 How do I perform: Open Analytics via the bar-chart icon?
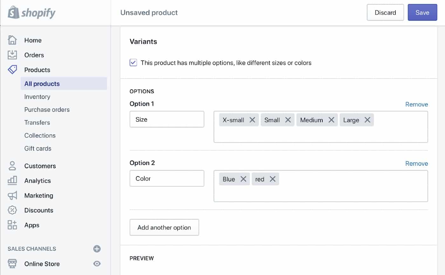(x=12, y=181)
